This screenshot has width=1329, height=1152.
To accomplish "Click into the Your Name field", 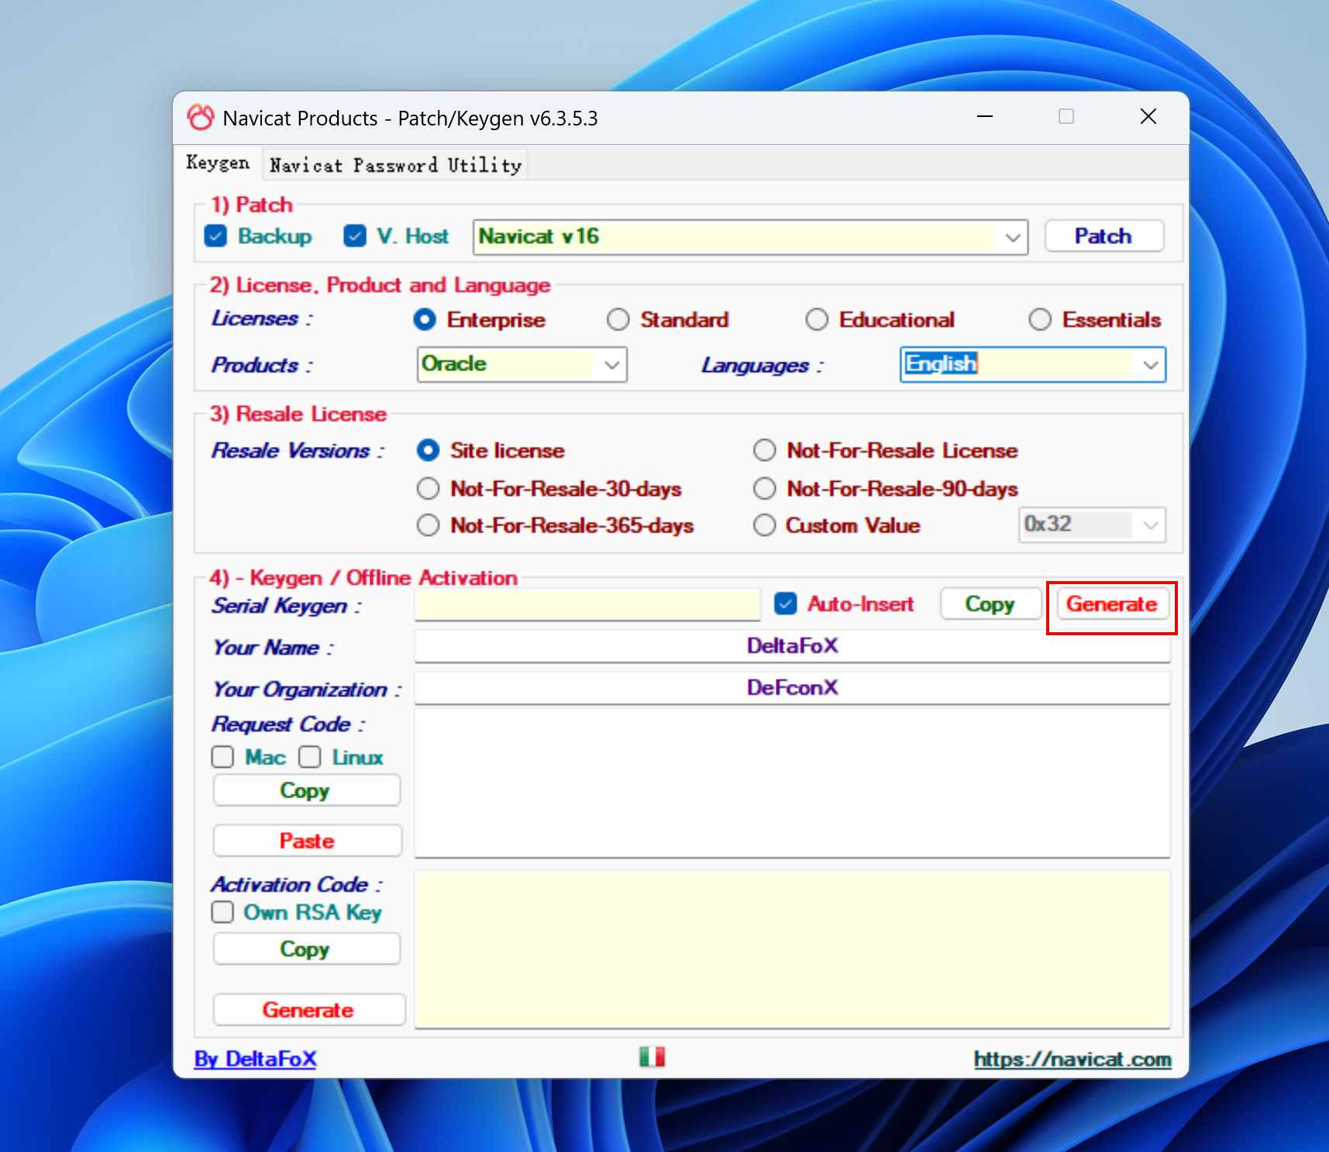I will click(791, 646).
